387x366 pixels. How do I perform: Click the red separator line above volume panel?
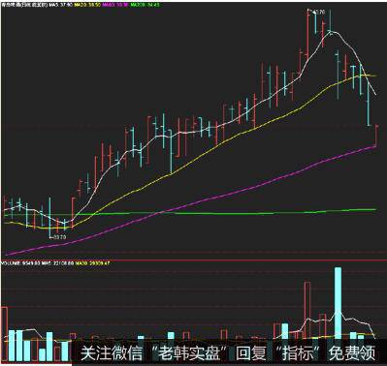coord(193,259)
